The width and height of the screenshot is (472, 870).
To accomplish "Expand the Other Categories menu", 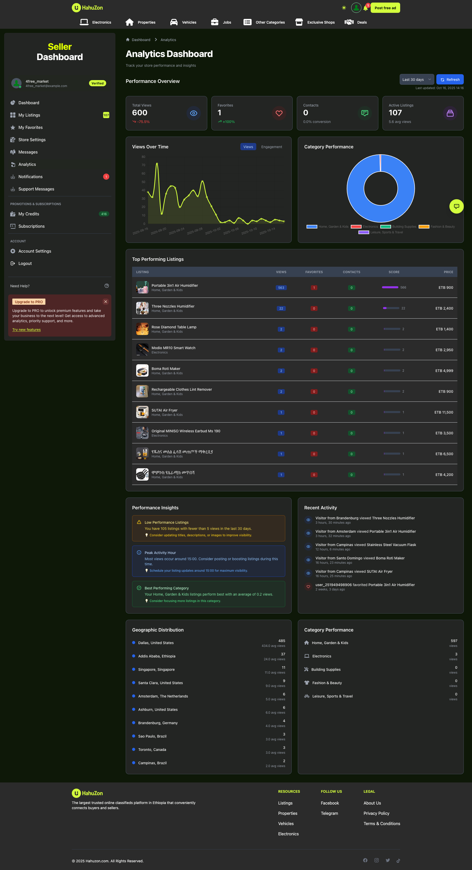I will (x=264, y=22).
